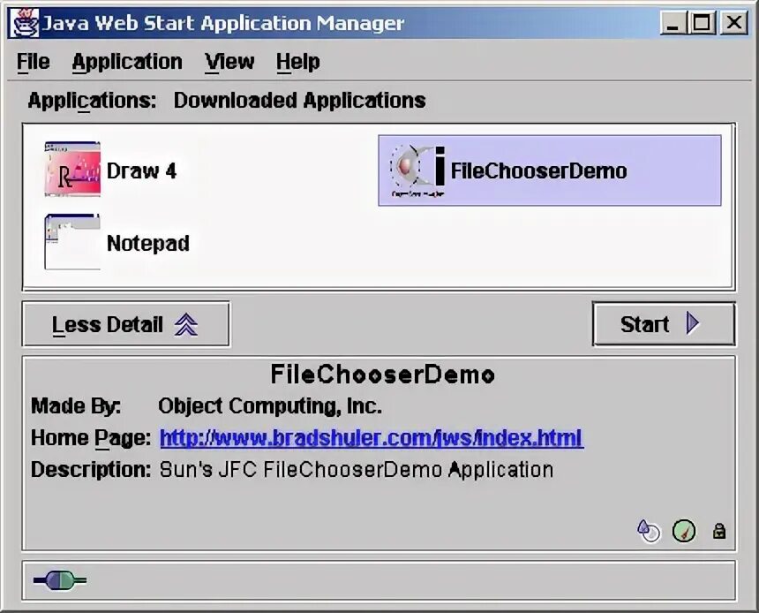Click the Java Web Start title bar icon
This screenshot has width=759, height=613.
(25, 23)
